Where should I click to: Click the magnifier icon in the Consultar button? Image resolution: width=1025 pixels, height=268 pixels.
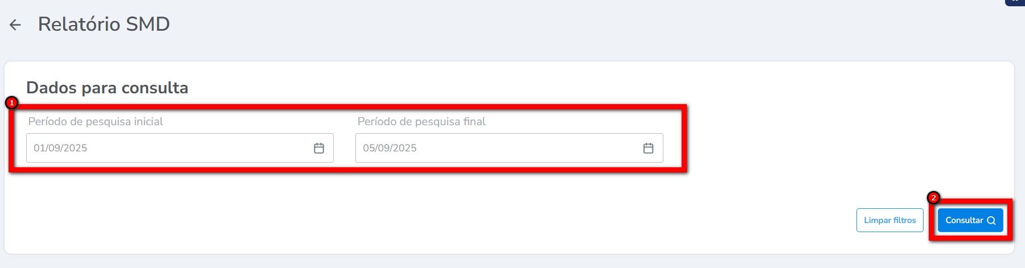click(x=991, y=221)
